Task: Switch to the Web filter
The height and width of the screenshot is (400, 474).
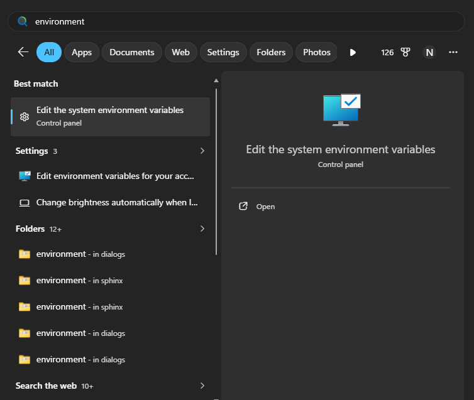Action: (x=181, y=52)
